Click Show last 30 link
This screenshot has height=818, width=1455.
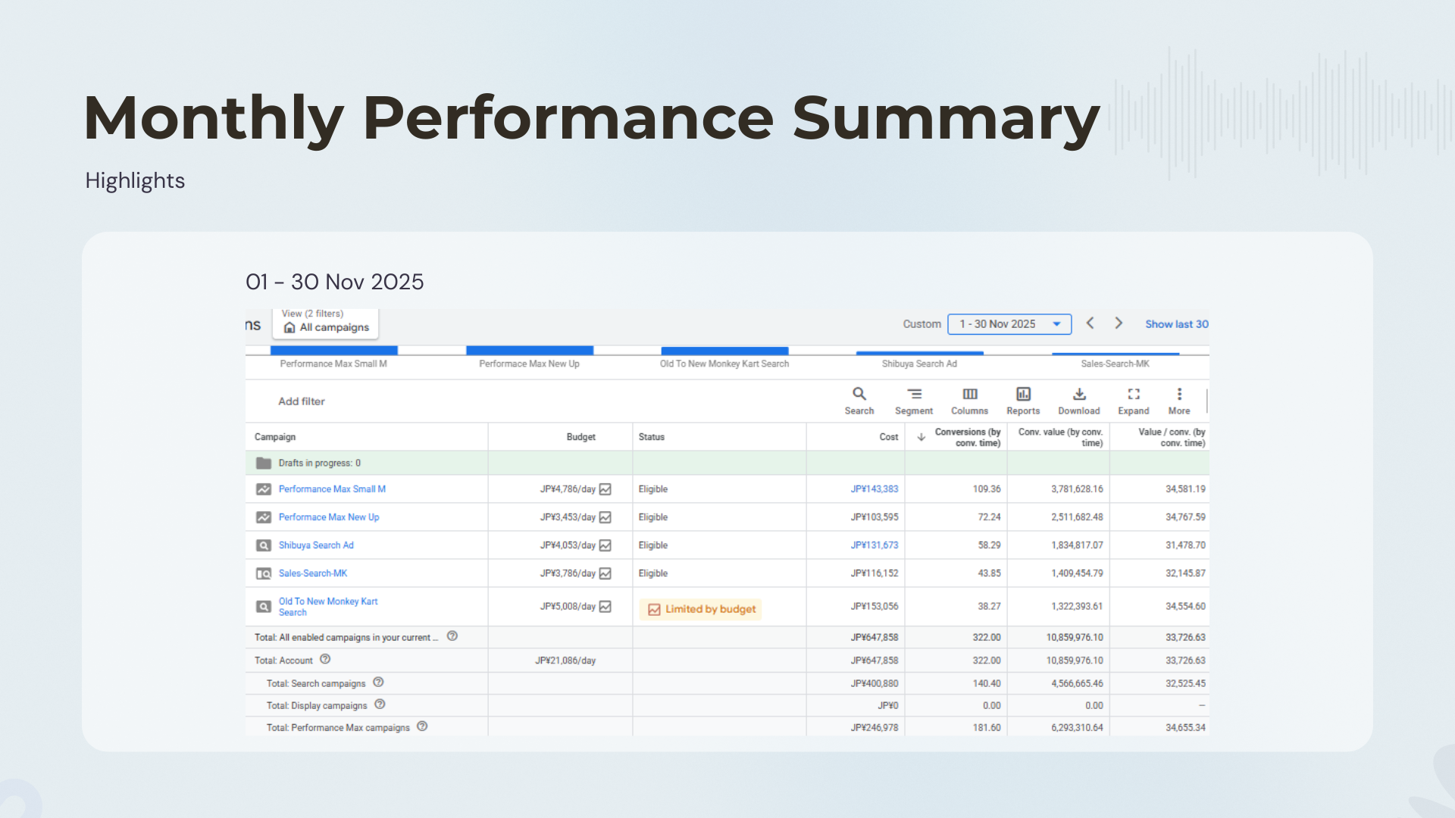click(x=1176, y=324)
